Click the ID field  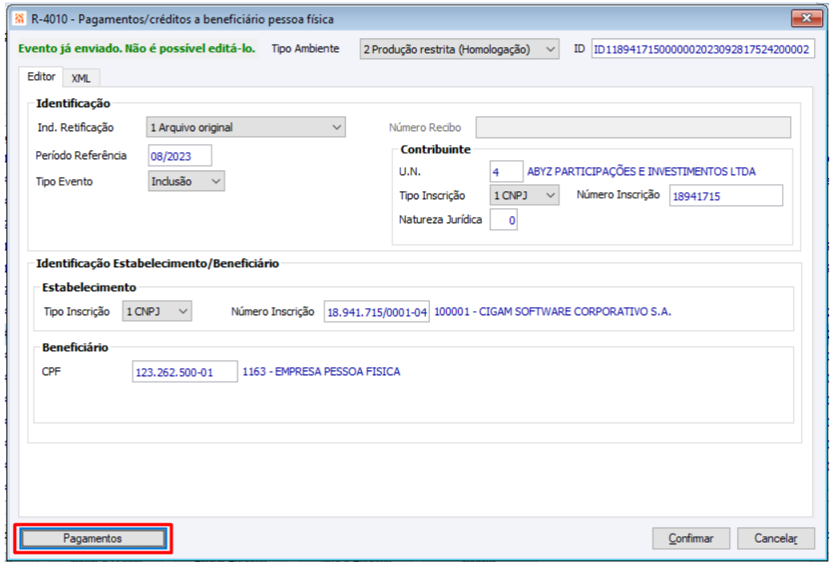[703, 49]
